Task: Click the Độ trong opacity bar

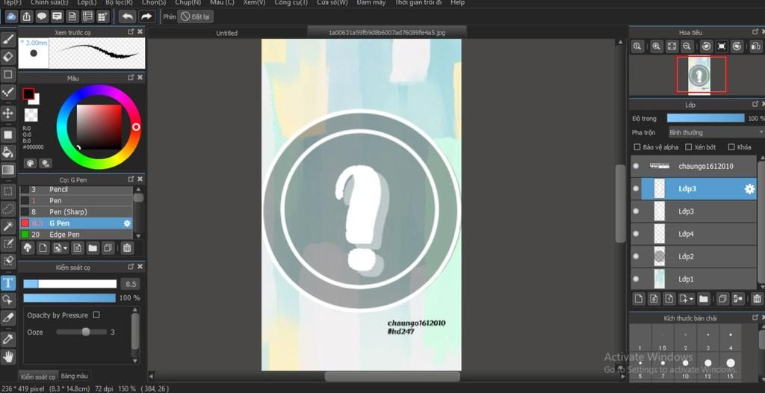Action: pos(705,118)
